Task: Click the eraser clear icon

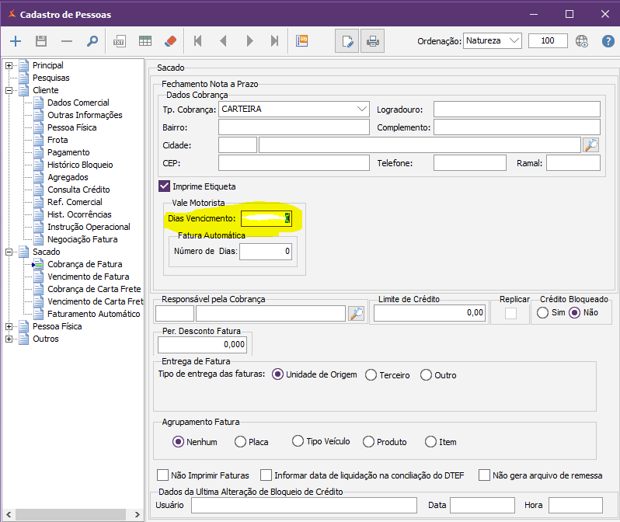Action: point(171,41)
